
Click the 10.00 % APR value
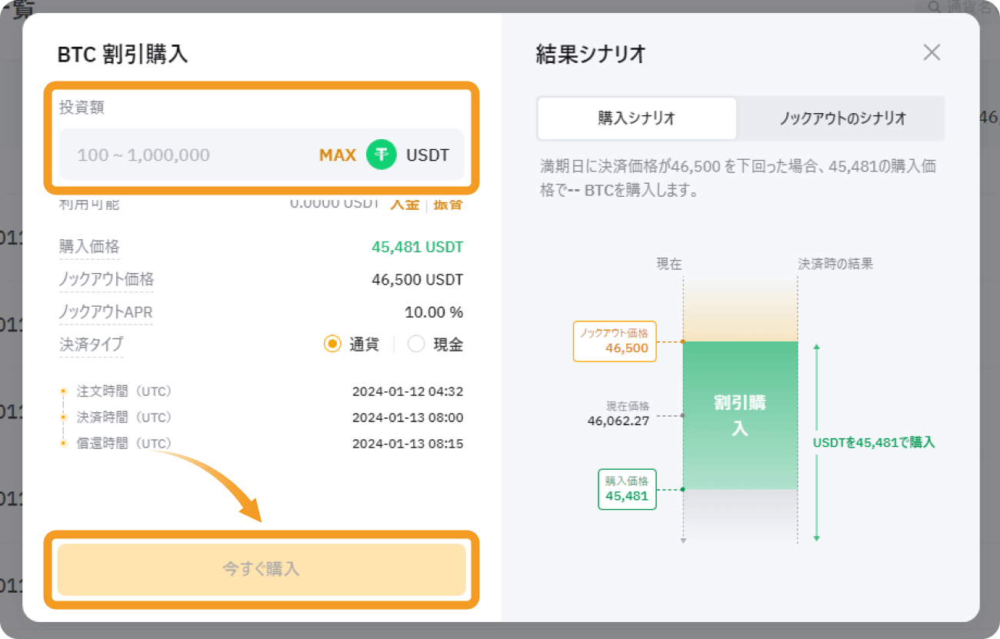click(434, 312)
